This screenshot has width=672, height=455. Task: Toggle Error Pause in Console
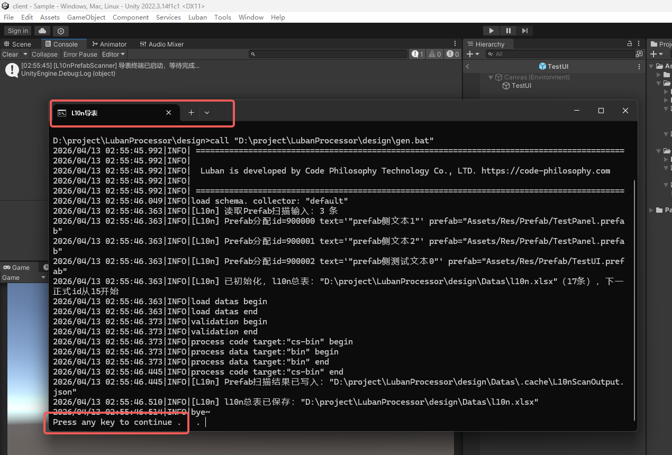coord(80,54)
